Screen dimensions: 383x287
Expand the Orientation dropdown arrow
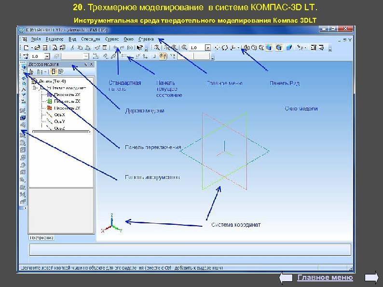pos(238,48)
